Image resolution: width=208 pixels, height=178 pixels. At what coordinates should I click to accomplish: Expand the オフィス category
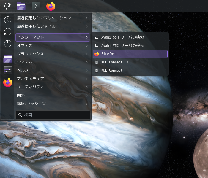tap(53, 46)
